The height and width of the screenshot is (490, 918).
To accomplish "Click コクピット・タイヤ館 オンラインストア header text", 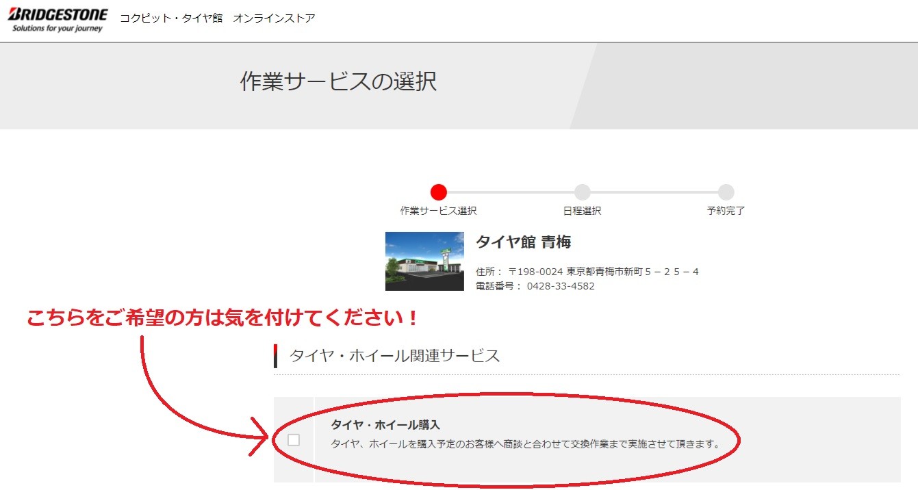I will tap(218, 18).
